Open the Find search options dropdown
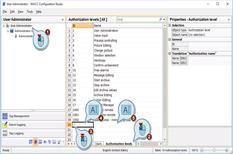 pyautogui.click(x=164, y=19)
